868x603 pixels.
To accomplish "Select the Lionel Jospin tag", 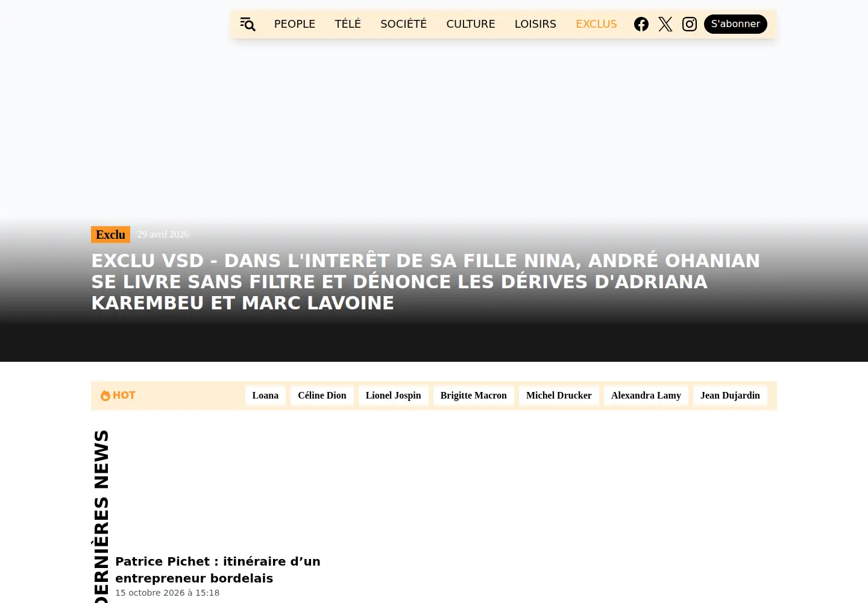I will (x=394, y=396).
